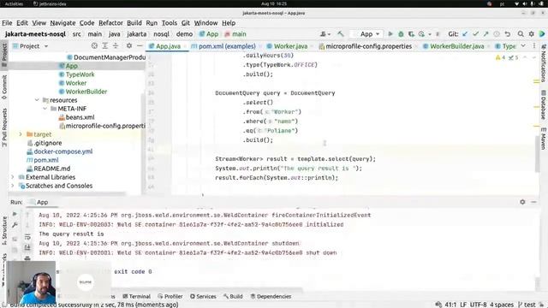This screenshot has width=548, height=308.
Task: Select .gitignore file
Action: [x=48, y=143]
